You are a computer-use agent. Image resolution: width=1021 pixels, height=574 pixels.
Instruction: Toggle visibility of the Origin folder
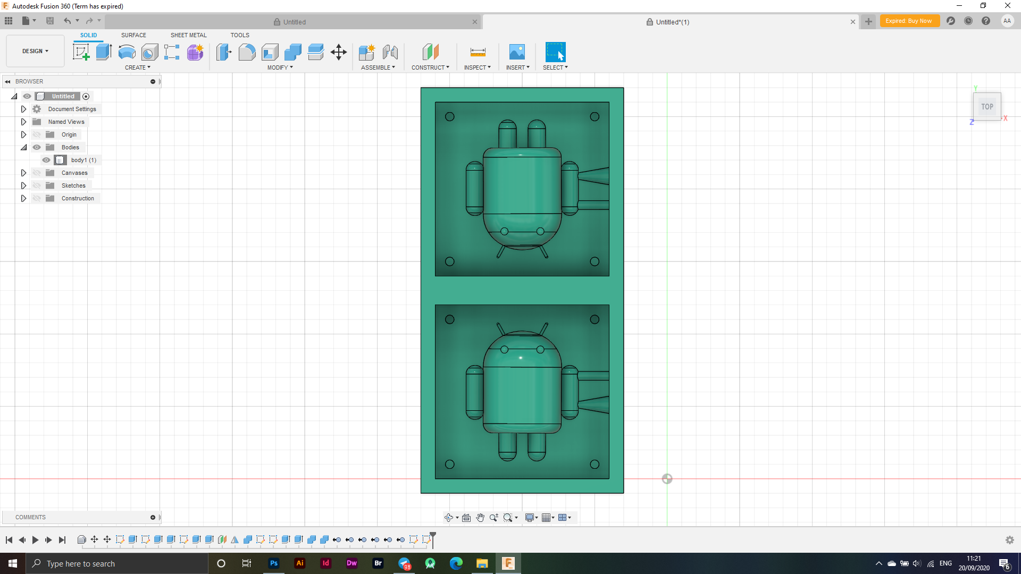click(37, 134)
